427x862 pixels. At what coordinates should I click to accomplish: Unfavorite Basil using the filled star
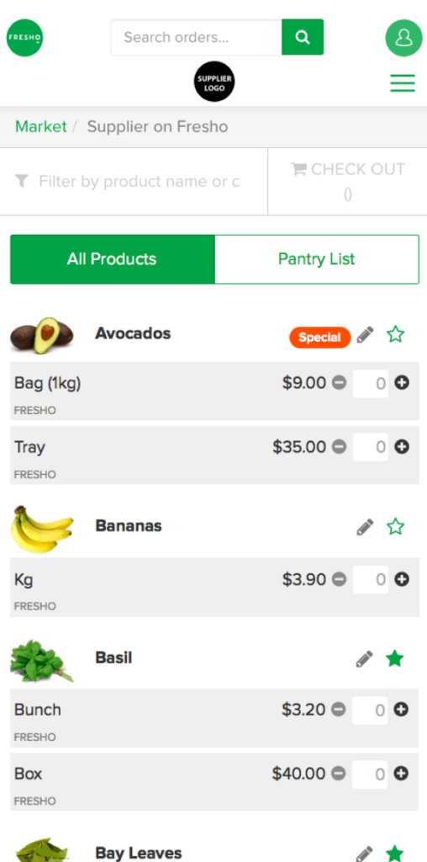pyautogui.click(x=394, y=658)
